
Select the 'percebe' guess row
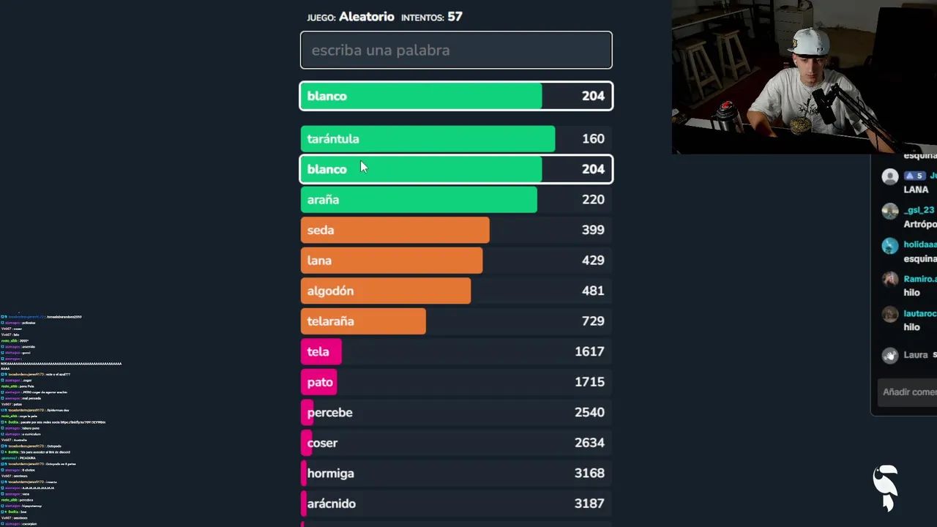pyautogui.click(x=456, y=413)
